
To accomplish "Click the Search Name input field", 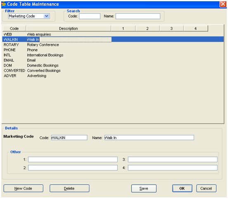I will [x=138, y=16].
